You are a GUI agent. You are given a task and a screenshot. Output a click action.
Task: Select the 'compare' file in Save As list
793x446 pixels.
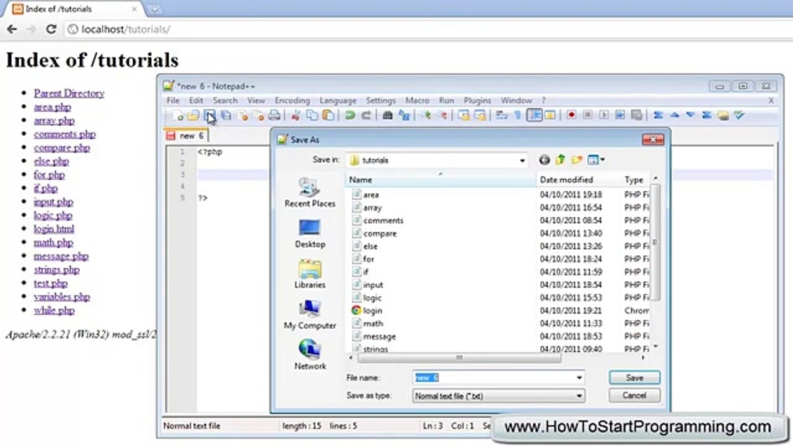coord(380,234)
